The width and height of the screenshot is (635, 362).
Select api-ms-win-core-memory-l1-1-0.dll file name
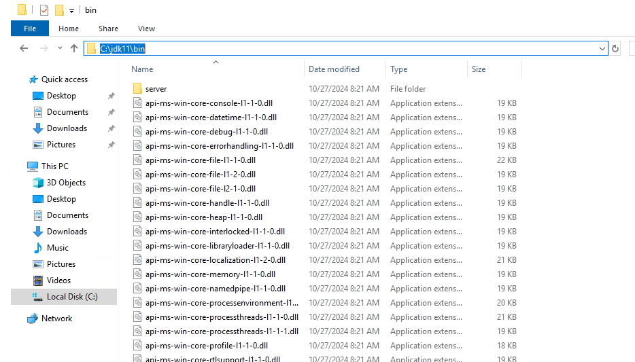tap(210, 274)
